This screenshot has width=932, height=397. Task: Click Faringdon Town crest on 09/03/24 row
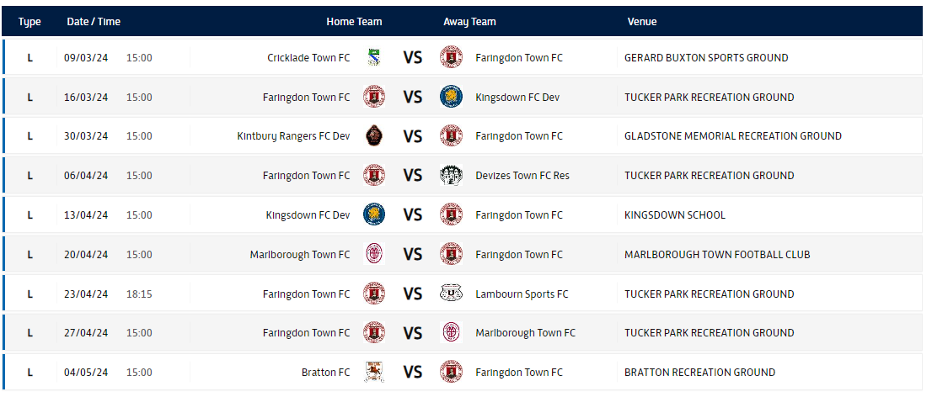[x=451, y=57]
